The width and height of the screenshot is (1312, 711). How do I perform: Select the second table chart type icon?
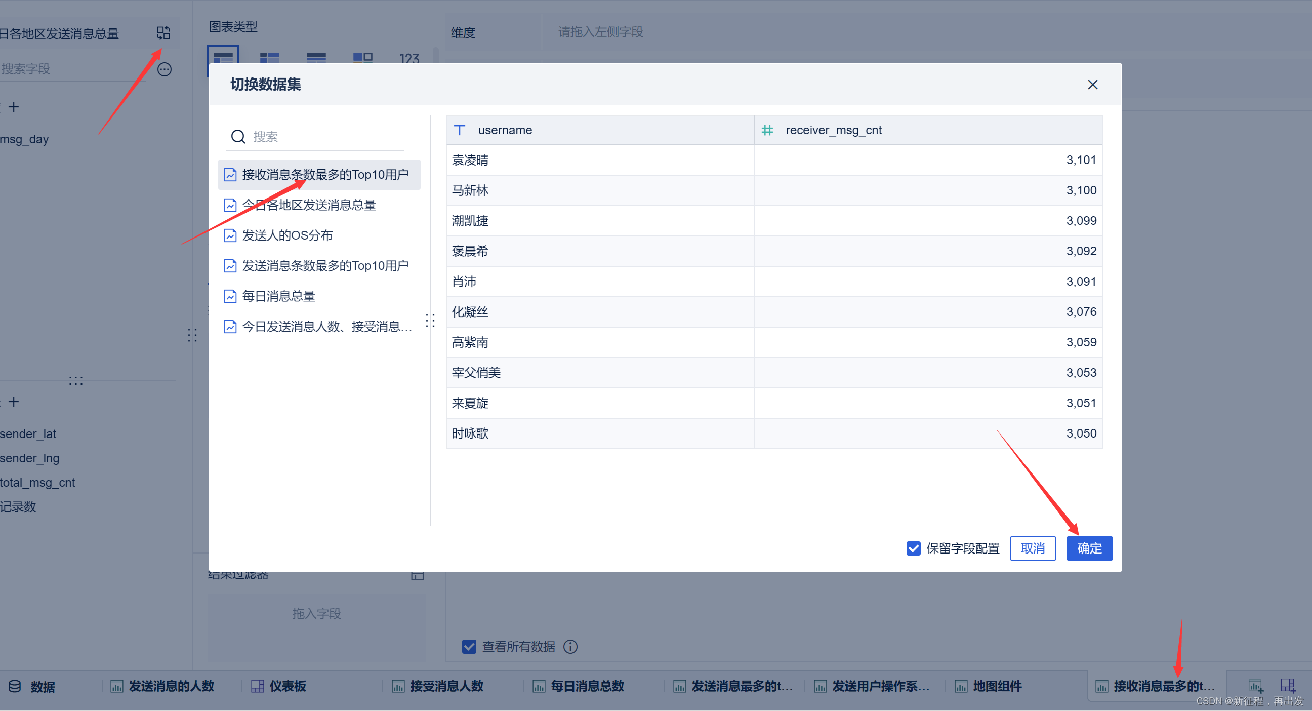tap(269, 58)
